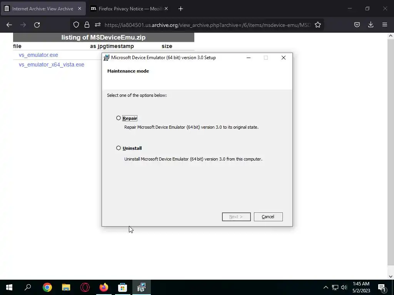
Task: Click the archive.org URL address field
Action: tap(207, 25)
